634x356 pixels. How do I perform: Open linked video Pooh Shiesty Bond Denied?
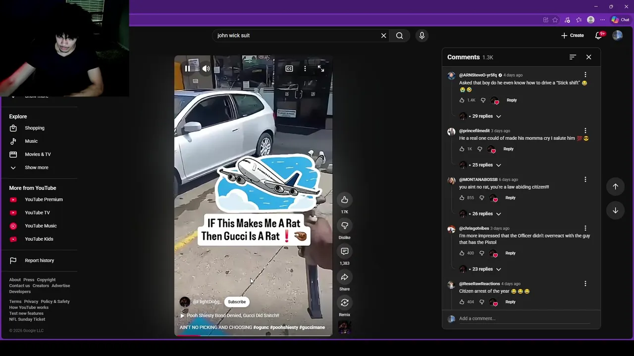click(229, 315)
